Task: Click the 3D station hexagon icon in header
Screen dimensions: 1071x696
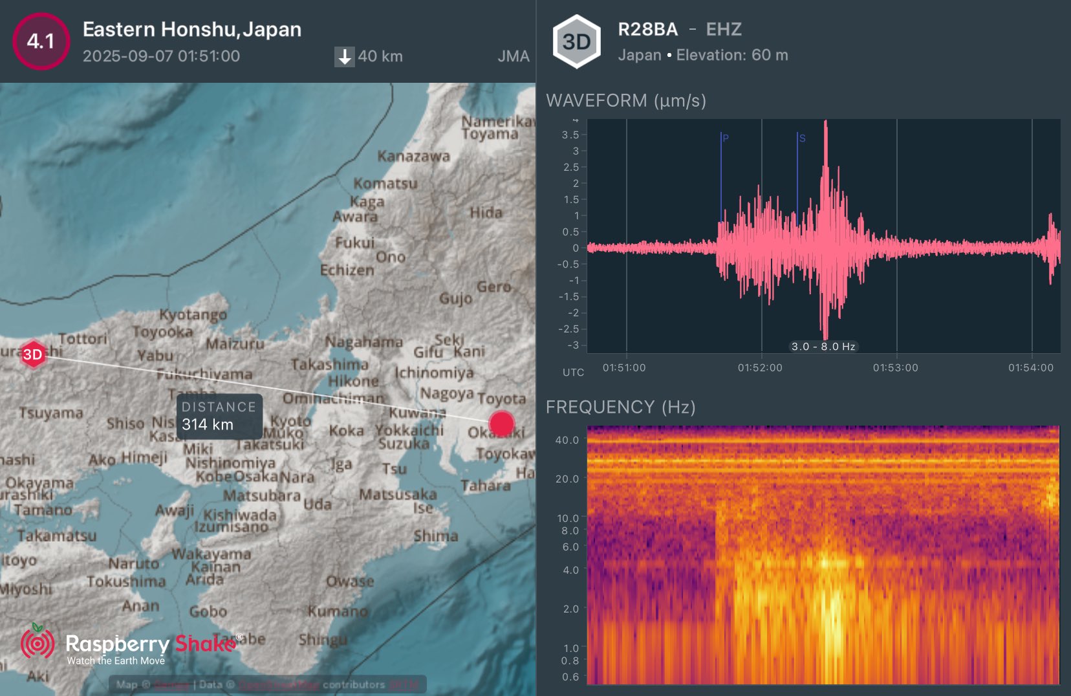Action: click(577, 42)
